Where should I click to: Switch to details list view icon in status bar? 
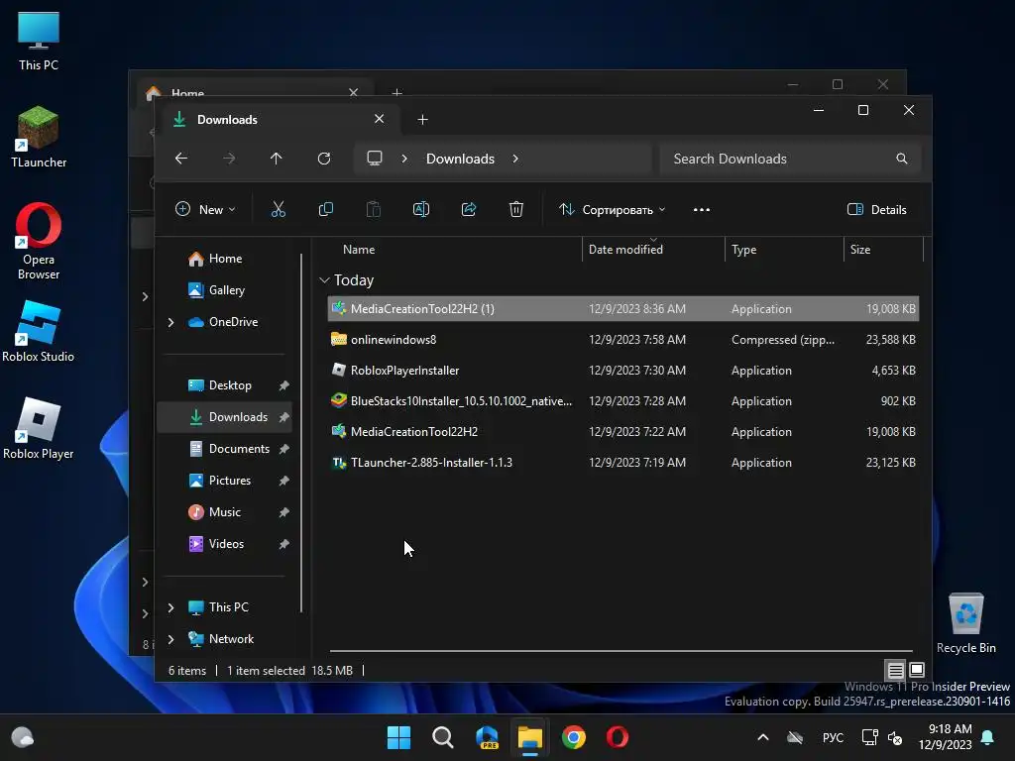click(x=895, y=670)
